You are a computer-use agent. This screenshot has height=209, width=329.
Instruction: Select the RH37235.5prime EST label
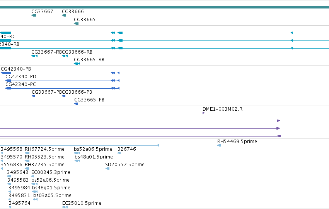pos(44,165)
